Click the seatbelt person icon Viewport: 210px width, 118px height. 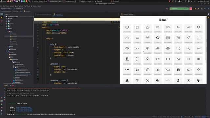click(157, 70)
